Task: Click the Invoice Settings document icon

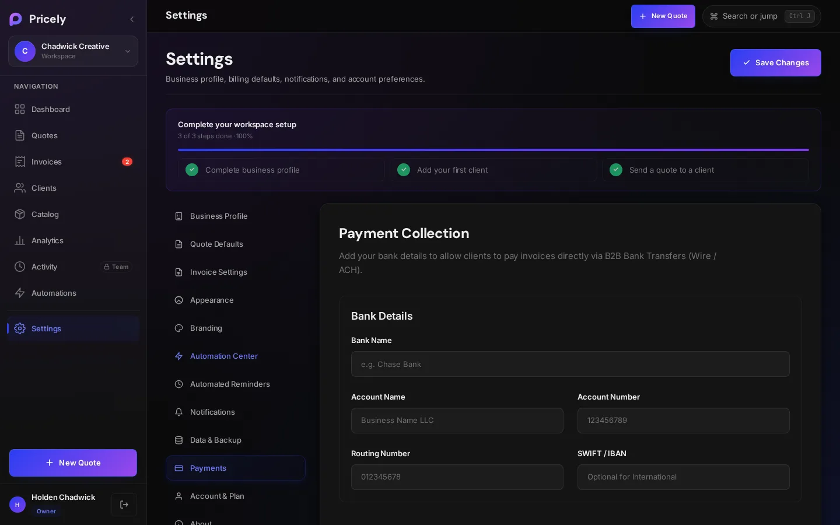Action: click(x=179, y=272)
